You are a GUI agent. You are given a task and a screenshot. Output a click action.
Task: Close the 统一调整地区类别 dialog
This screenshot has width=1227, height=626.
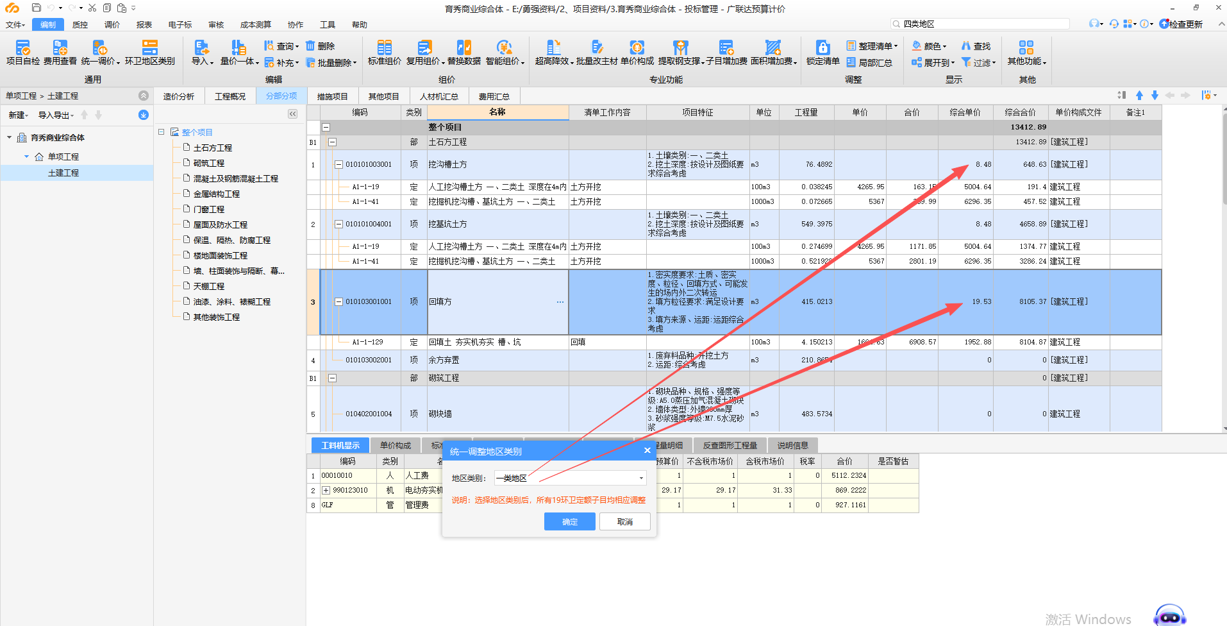(647, 450)
